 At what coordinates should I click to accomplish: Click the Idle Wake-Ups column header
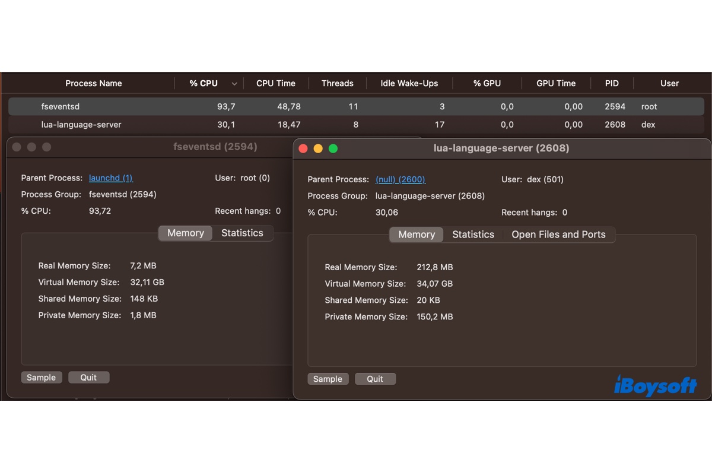[x=409, y=83]
